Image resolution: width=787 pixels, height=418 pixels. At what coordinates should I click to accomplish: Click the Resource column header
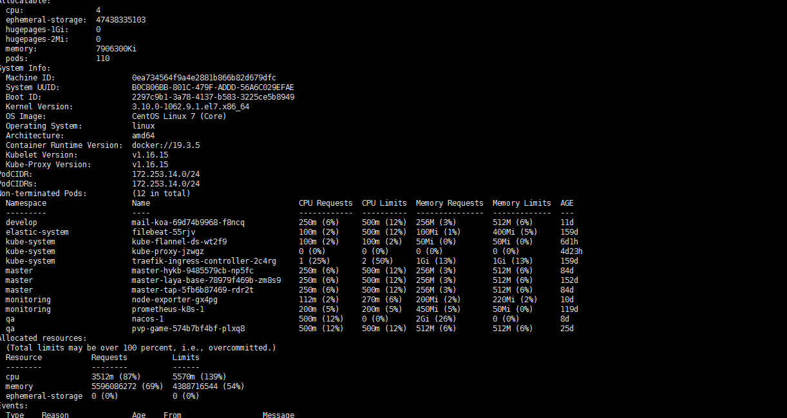click(24, 358)
